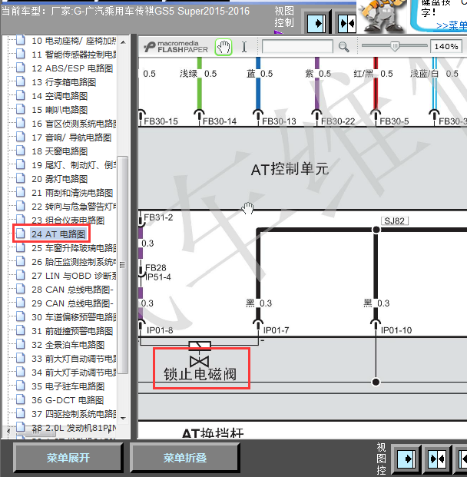The height and width of the screenshot is (477, 467).
Task: Open tree item 25 车窗升降玻璃
Action: point(74,248)
